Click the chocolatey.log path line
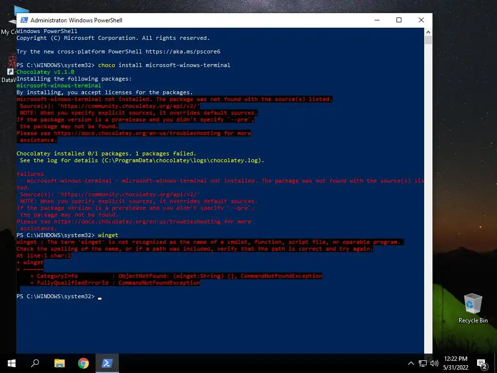Image resolution: width=497 pixels, height=373 pixels. tap(142, 160)
